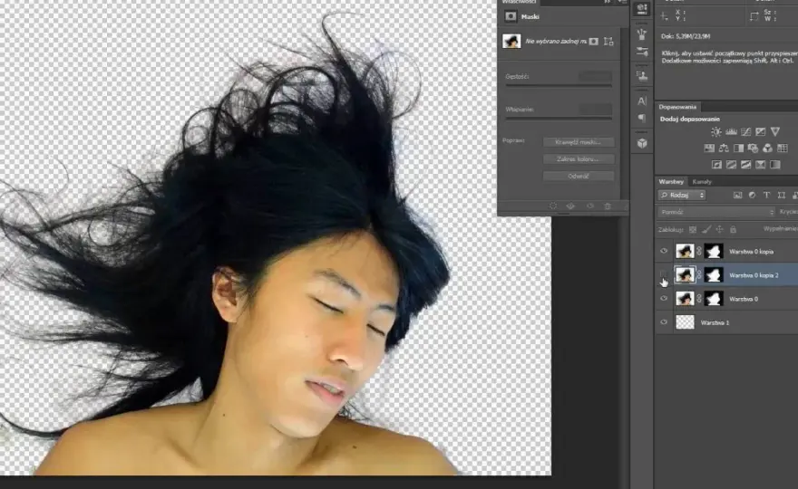Add a Gradient Map adjustment

pos(775,165)
